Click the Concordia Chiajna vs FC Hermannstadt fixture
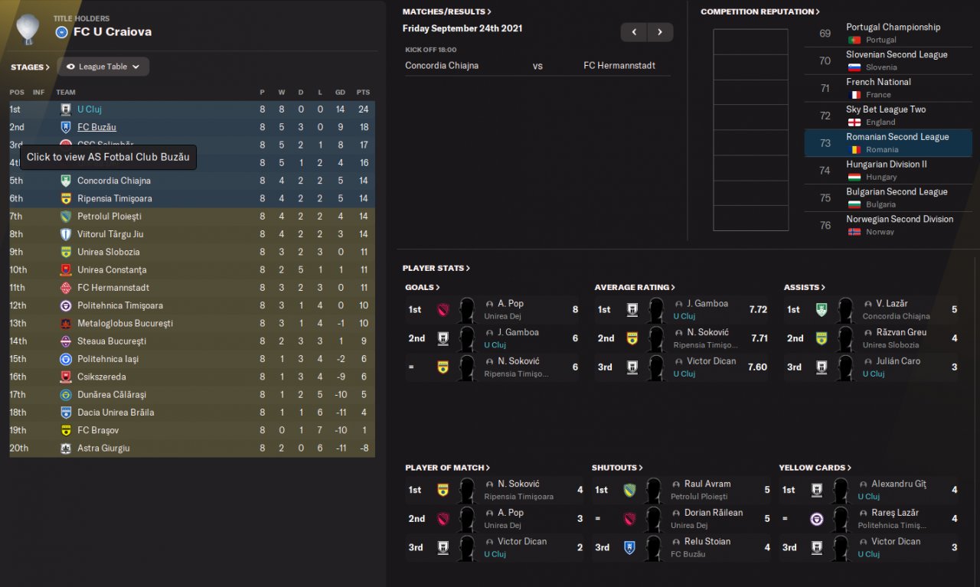Image resolution: width=980 pixels, height=587 pixels. coord(537,66)
